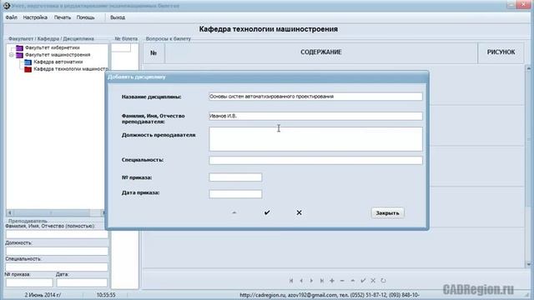Image resolution: width=534 pixels, height=300 pixels.
Task: Select Кафедра автоматики in tree
Action: coord(58,62)
